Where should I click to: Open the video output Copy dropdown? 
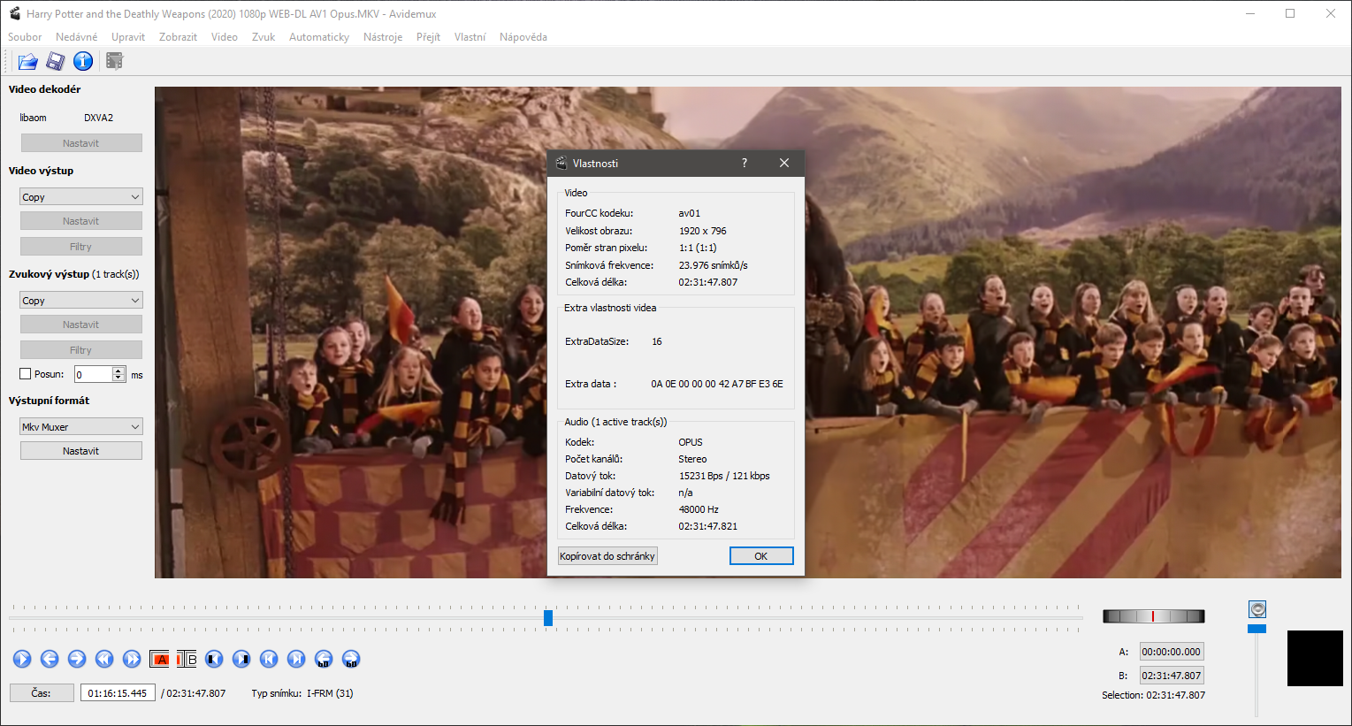pos(80,196)
